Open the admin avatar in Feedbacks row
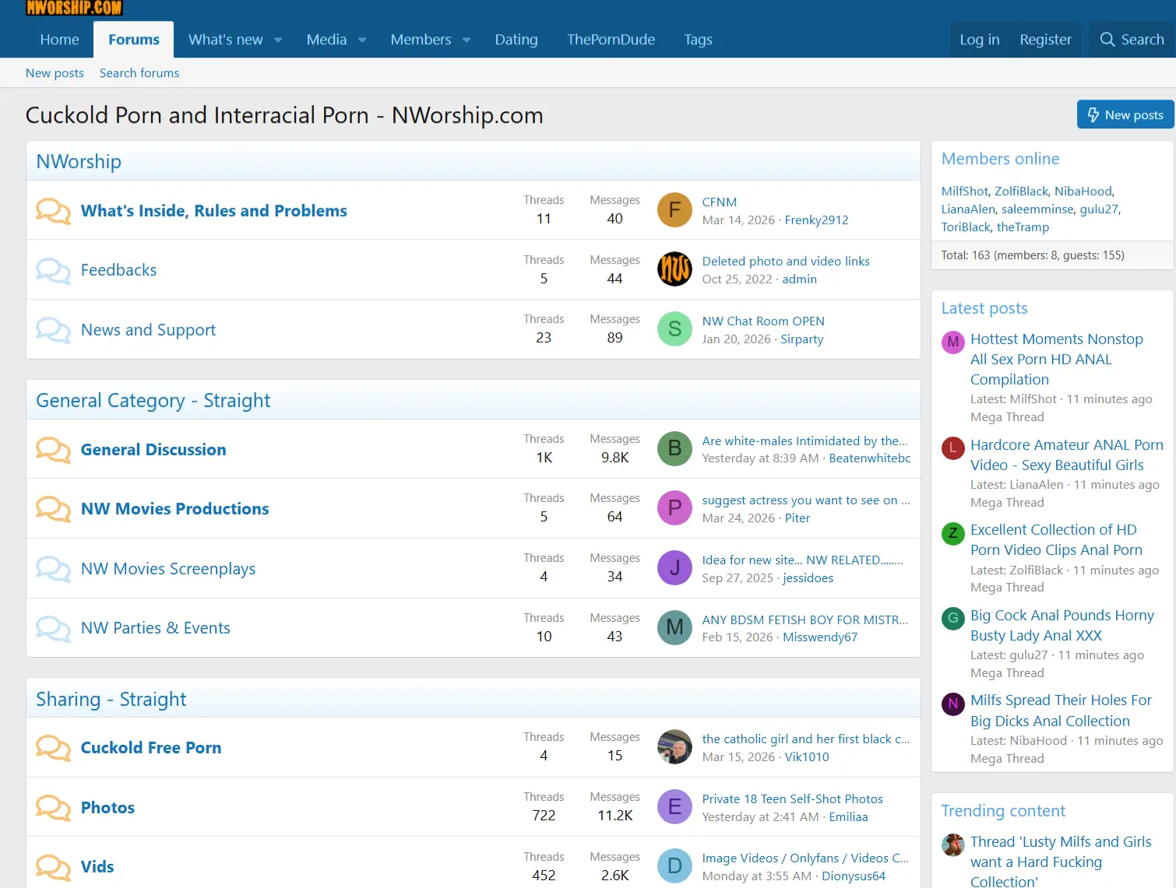The image size is (1176, 888). coord(674,269)
